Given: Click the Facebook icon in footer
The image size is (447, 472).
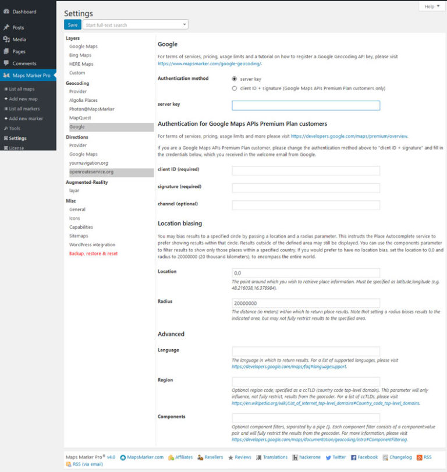Looking at the screenshot, I should coord(353,457).
